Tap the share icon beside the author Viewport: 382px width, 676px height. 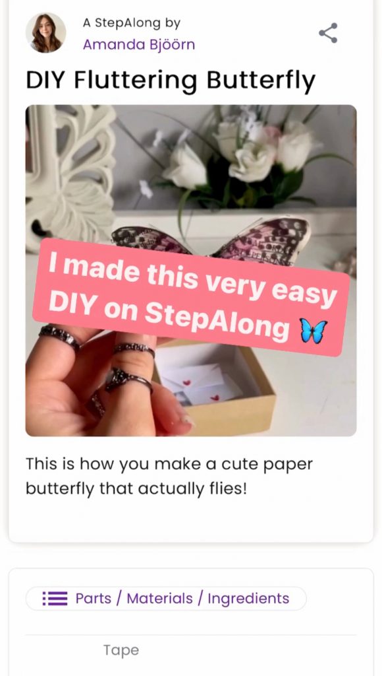pyautogui.click(x=328, y=33)
